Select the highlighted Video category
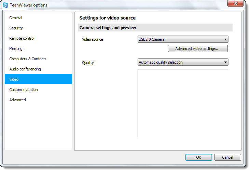This screenshot has height=172, width=251. 38,79
